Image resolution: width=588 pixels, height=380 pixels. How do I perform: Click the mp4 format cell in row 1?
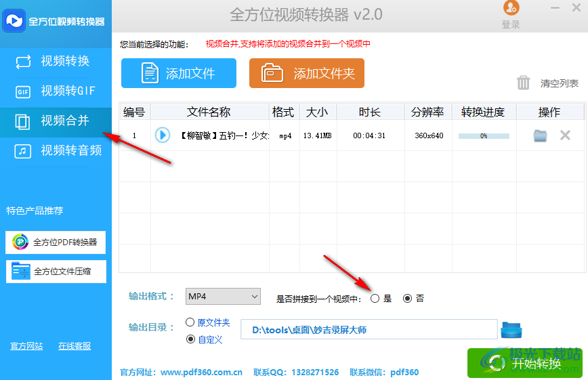[285, 136]
